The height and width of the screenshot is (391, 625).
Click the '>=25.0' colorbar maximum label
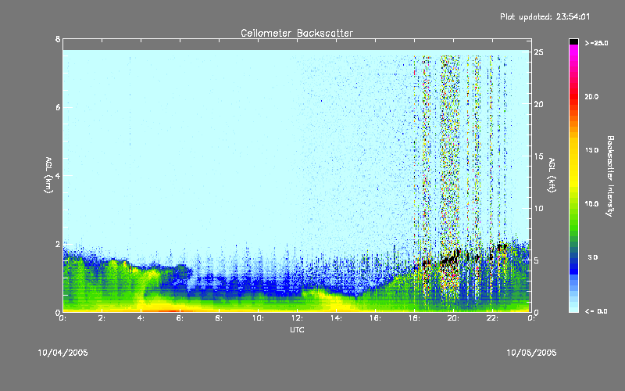(597, 43)
